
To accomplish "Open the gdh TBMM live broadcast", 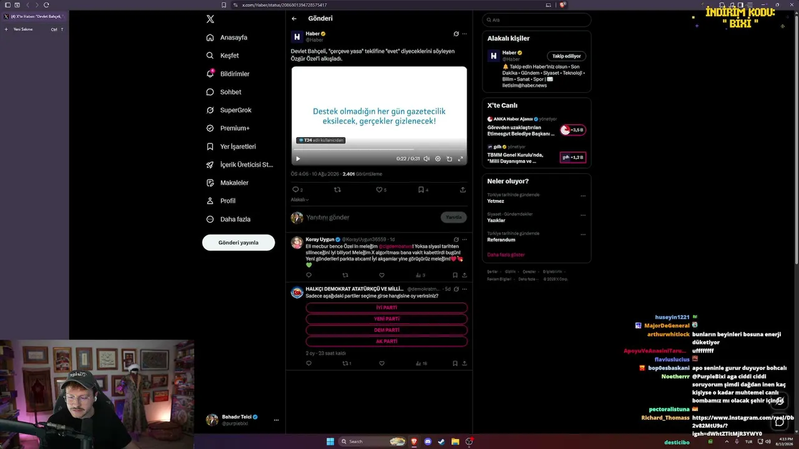I will click(536, 155).
